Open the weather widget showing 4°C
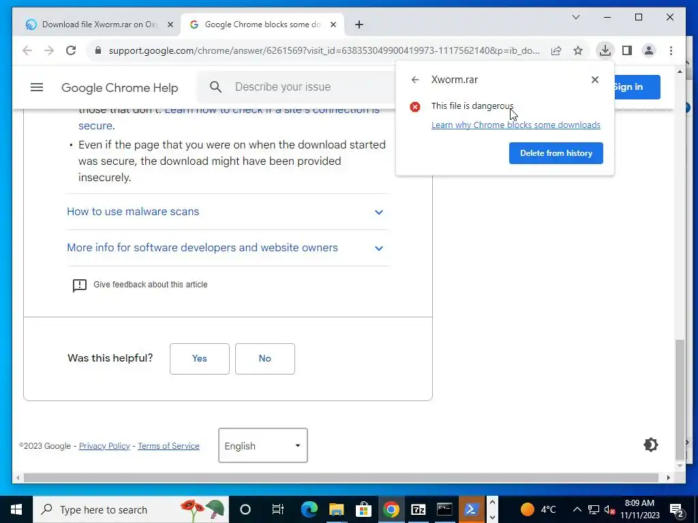The image size is (698, 523). (x=538, y=509)
